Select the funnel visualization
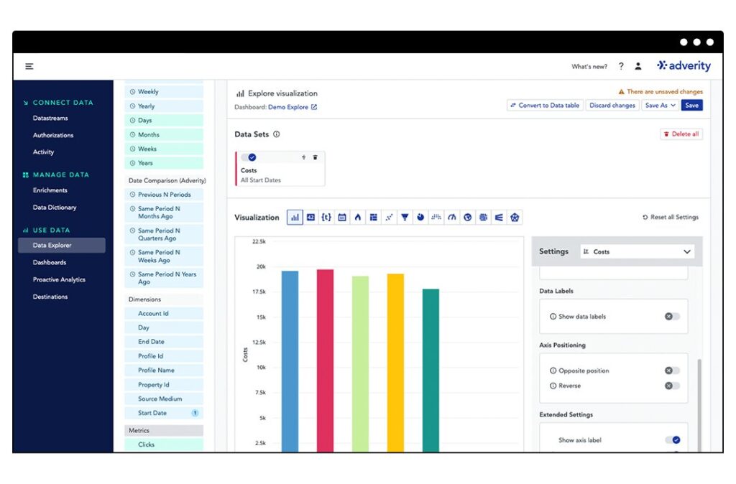 [x=405, y=217]
